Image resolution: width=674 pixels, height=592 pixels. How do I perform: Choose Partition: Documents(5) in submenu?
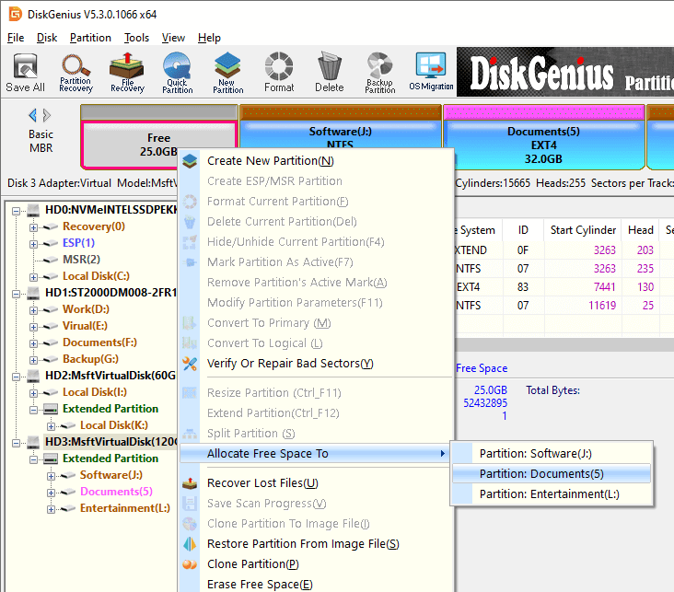[x=541, y=473]
